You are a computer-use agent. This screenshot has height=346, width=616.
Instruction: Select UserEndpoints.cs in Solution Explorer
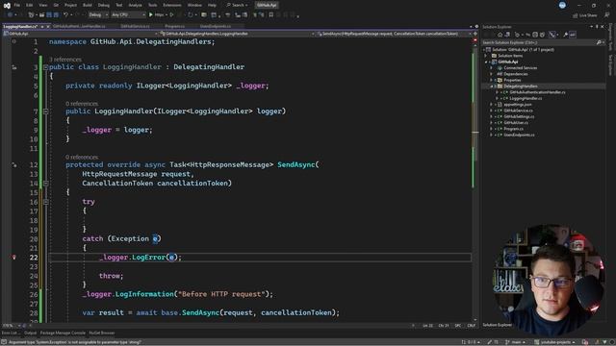519,135
